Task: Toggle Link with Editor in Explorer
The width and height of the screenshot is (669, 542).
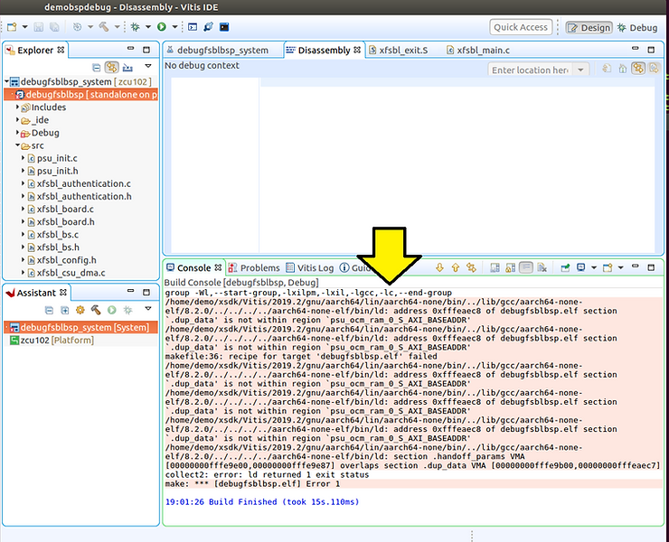Action: pos(111,68)
